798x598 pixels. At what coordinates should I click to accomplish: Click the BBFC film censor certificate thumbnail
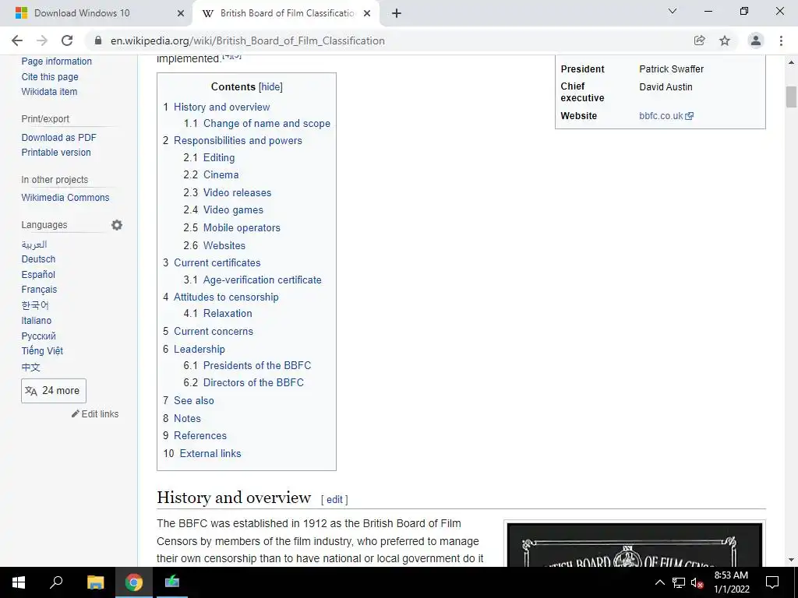click(x=634, y=544)
